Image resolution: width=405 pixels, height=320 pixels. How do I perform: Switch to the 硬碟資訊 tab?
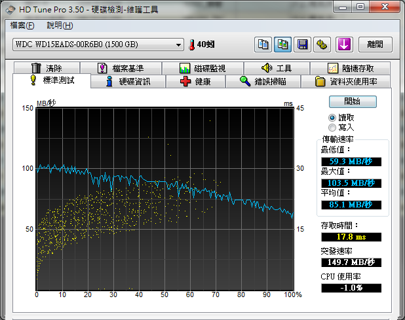click(128, 82)
